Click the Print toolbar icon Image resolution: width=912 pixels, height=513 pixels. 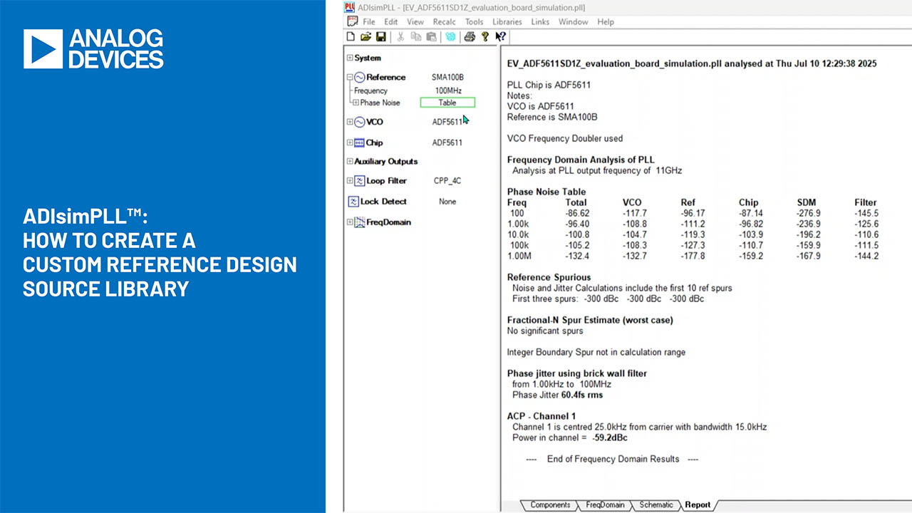point(470,36)
